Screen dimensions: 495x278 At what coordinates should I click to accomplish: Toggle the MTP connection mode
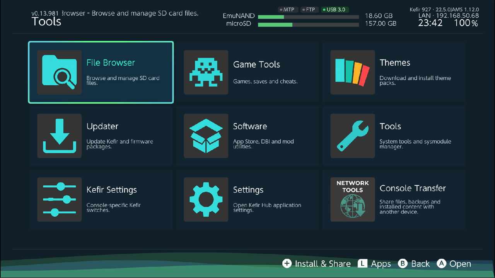tap(288, 9)
